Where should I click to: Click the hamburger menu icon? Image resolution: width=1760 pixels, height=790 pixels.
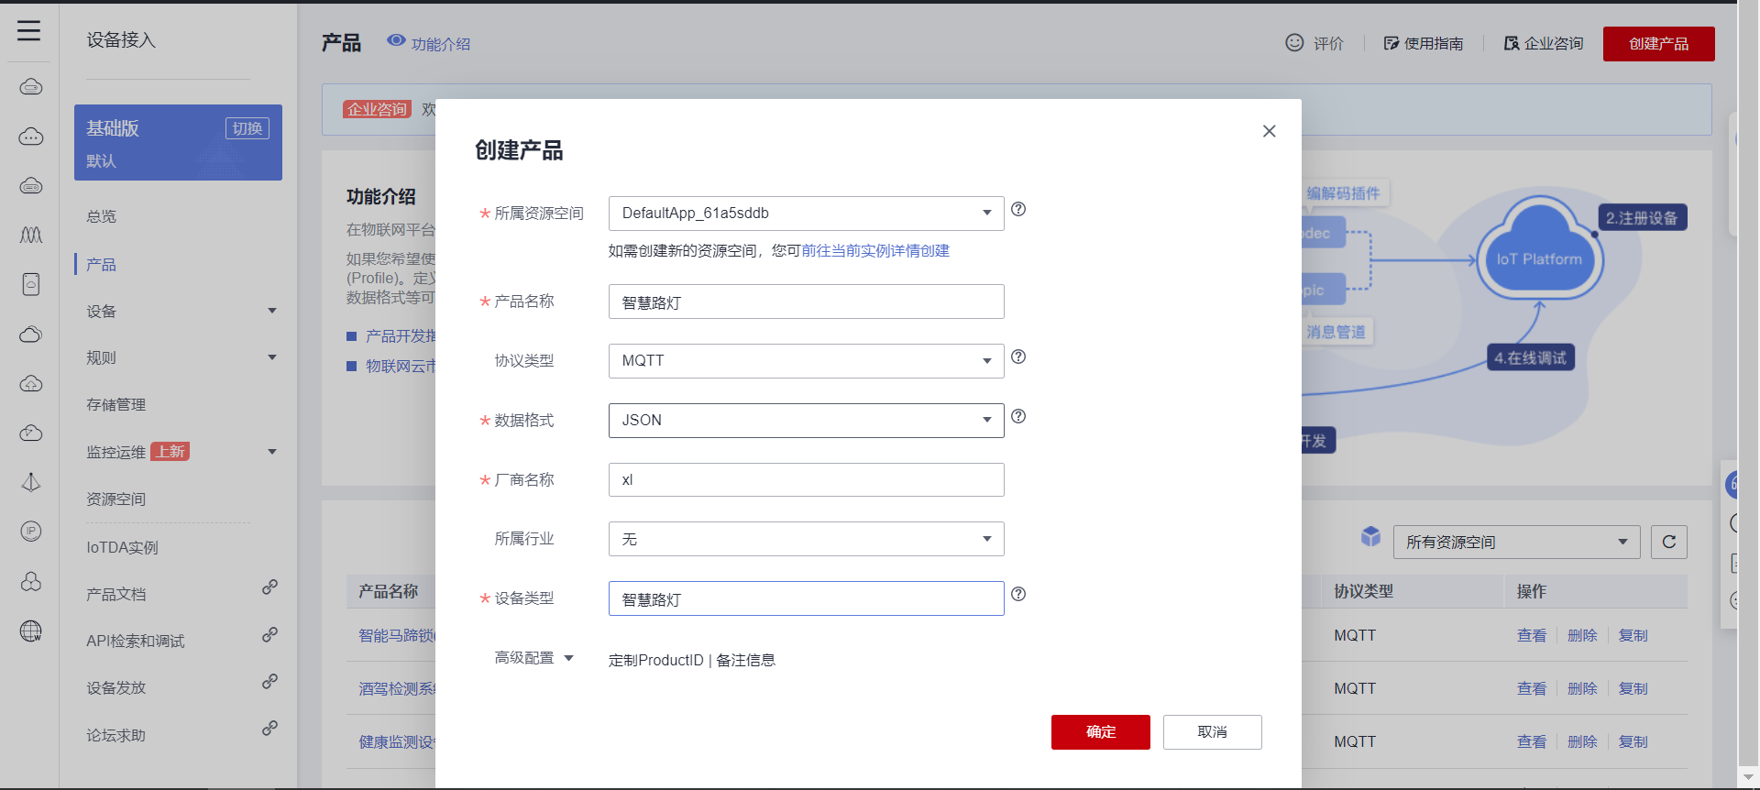(x=29, y=31)
